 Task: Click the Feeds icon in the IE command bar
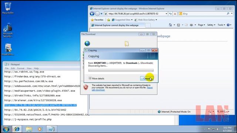(178, 25)
